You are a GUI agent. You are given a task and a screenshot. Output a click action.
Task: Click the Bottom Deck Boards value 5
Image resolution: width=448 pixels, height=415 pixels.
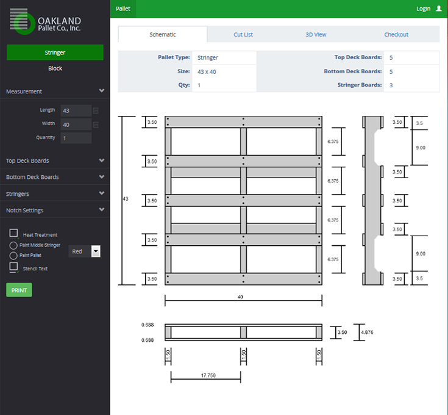coord(391,71)
